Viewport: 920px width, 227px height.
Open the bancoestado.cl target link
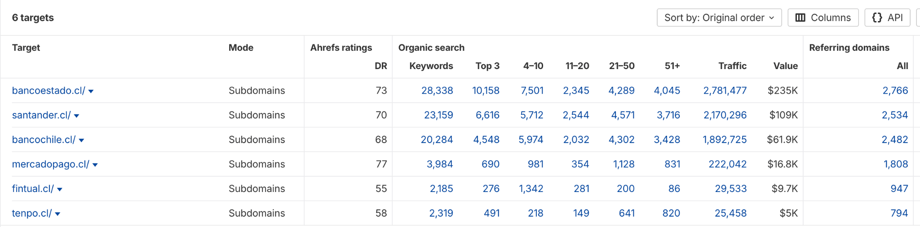[x=48, y=91]
